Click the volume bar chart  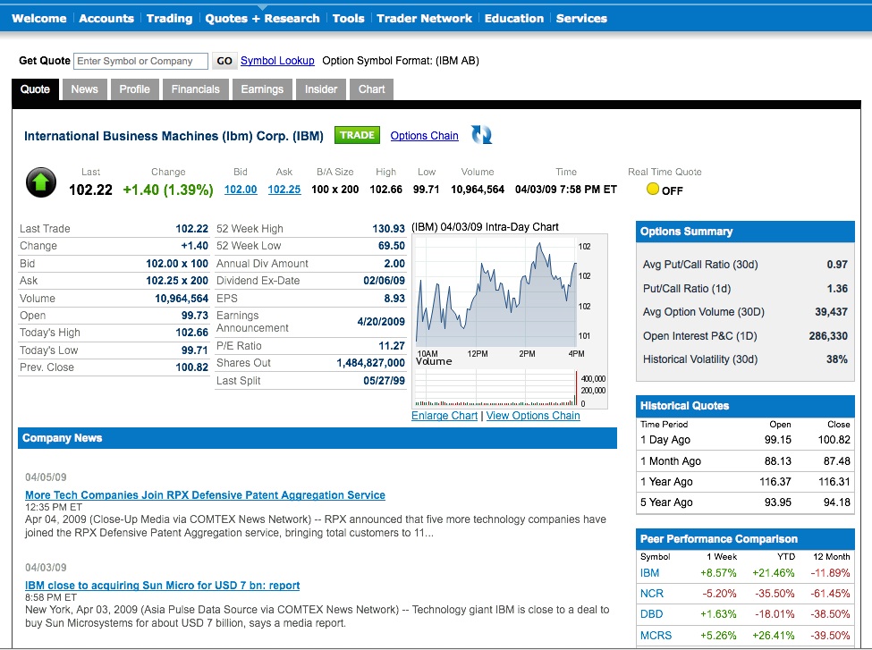(496, 388)
